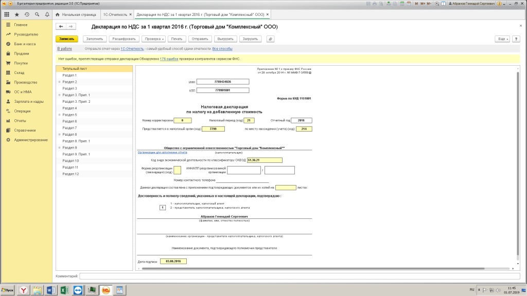Click the form's vertical scrollbar

[518, 164]
